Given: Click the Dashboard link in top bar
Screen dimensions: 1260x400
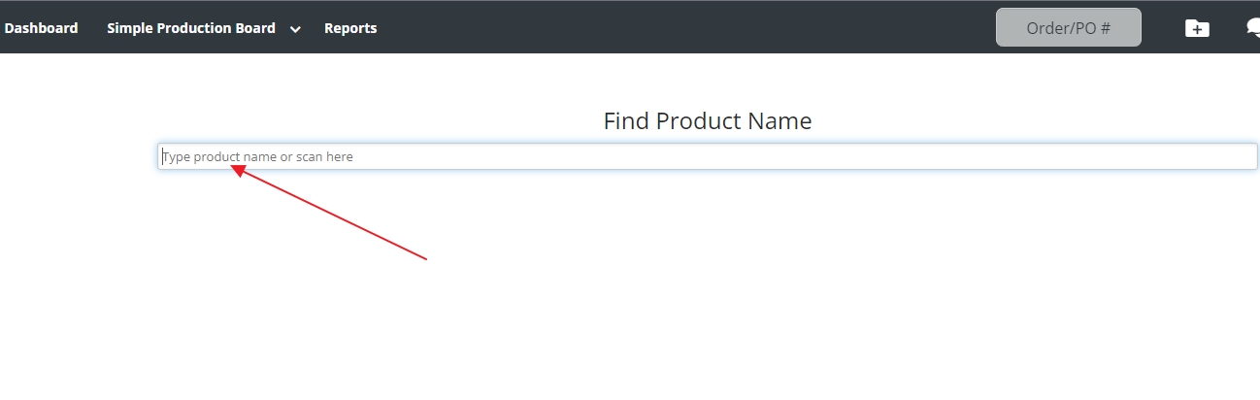Looking at the screenshot, I should tap(41, 28).
